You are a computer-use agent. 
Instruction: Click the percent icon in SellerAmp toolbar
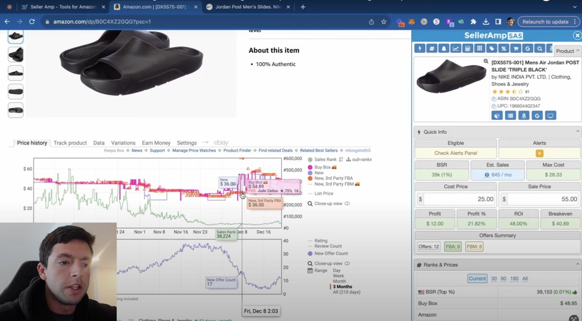pos(504,48)
